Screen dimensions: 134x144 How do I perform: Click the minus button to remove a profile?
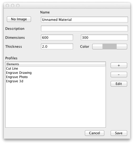coord(119,74)
